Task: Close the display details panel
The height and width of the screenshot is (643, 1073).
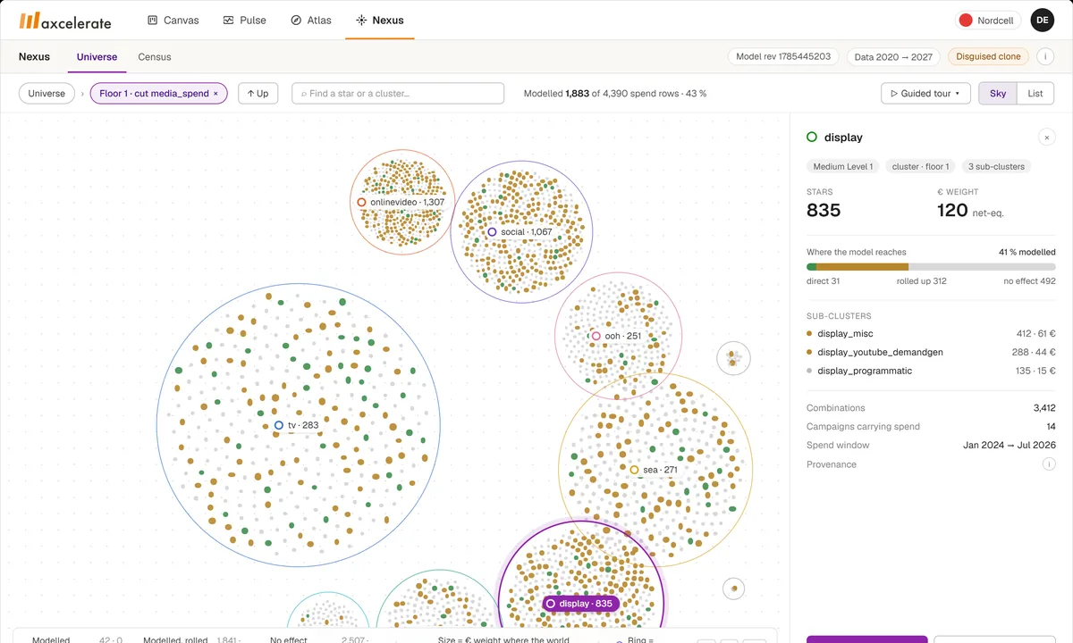Action: click(1047, 138)
